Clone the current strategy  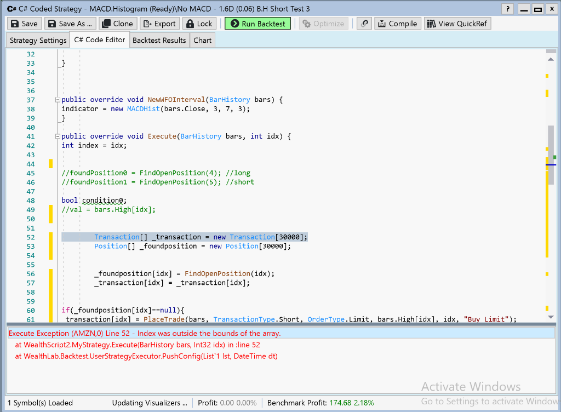118,24
